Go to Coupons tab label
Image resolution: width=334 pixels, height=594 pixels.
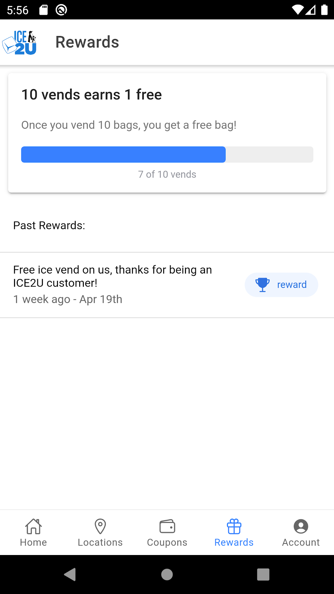click(x=167, y=543)
